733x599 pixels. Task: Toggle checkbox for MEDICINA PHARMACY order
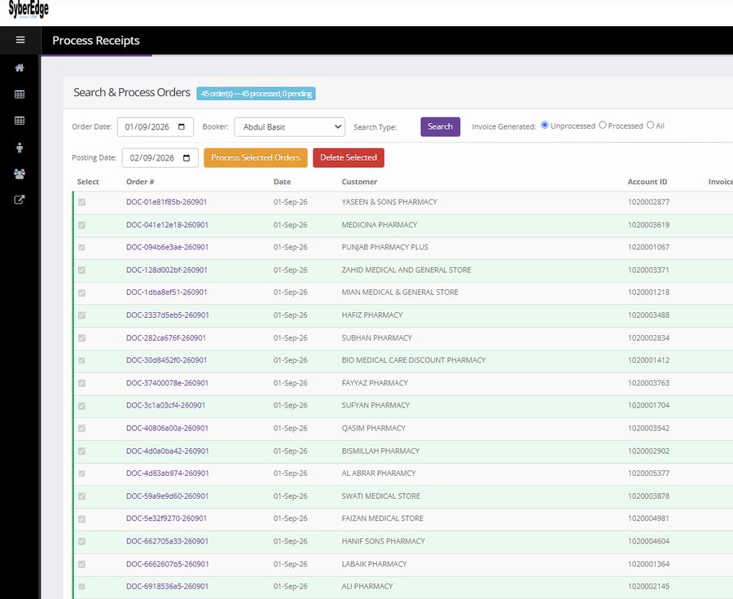pos(81,225)
